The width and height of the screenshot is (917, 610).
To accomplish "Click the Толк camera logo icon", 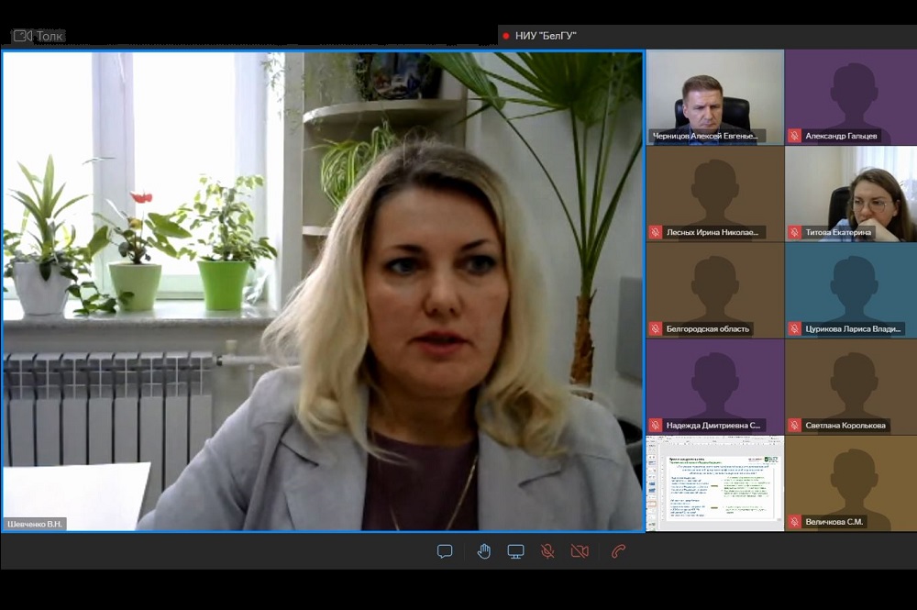I will click(22, 36).
